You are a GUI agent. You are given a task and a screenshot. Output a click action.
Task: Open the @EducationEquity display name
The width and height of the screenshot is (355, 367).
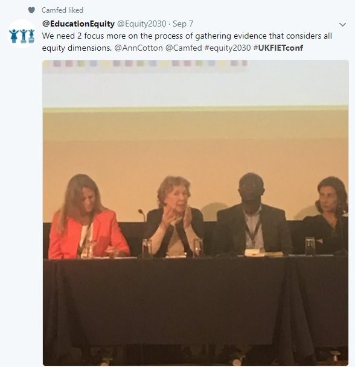click(x=78, y=24)
